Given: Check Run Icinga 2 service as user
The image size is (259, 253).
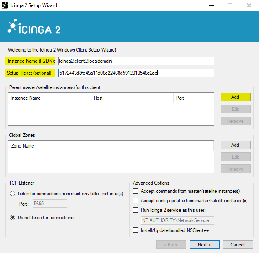Looking at the screenshot, I should [135, 210].
